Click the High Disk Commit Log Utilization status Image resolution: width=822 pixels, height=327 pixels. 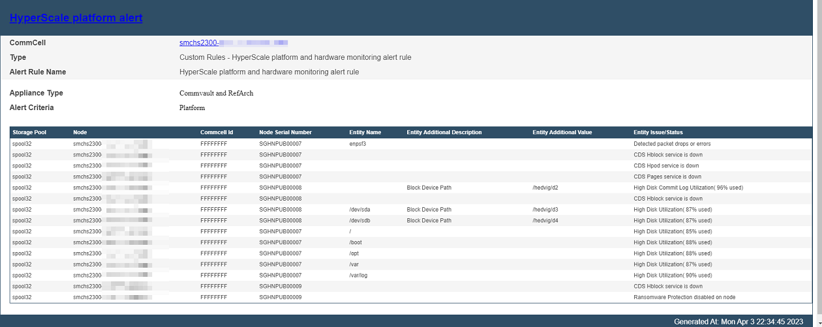pos(688,188)
